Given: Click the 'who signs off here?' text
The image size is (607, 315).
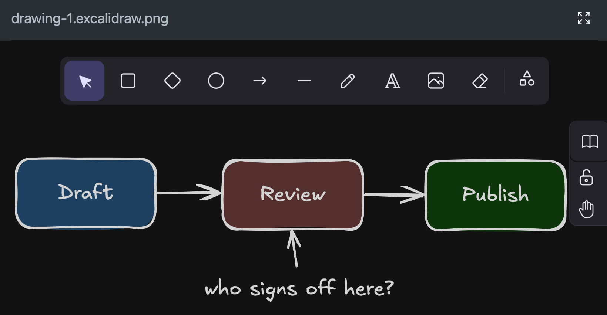Looking at the screenshot, I should click(299, 289).
